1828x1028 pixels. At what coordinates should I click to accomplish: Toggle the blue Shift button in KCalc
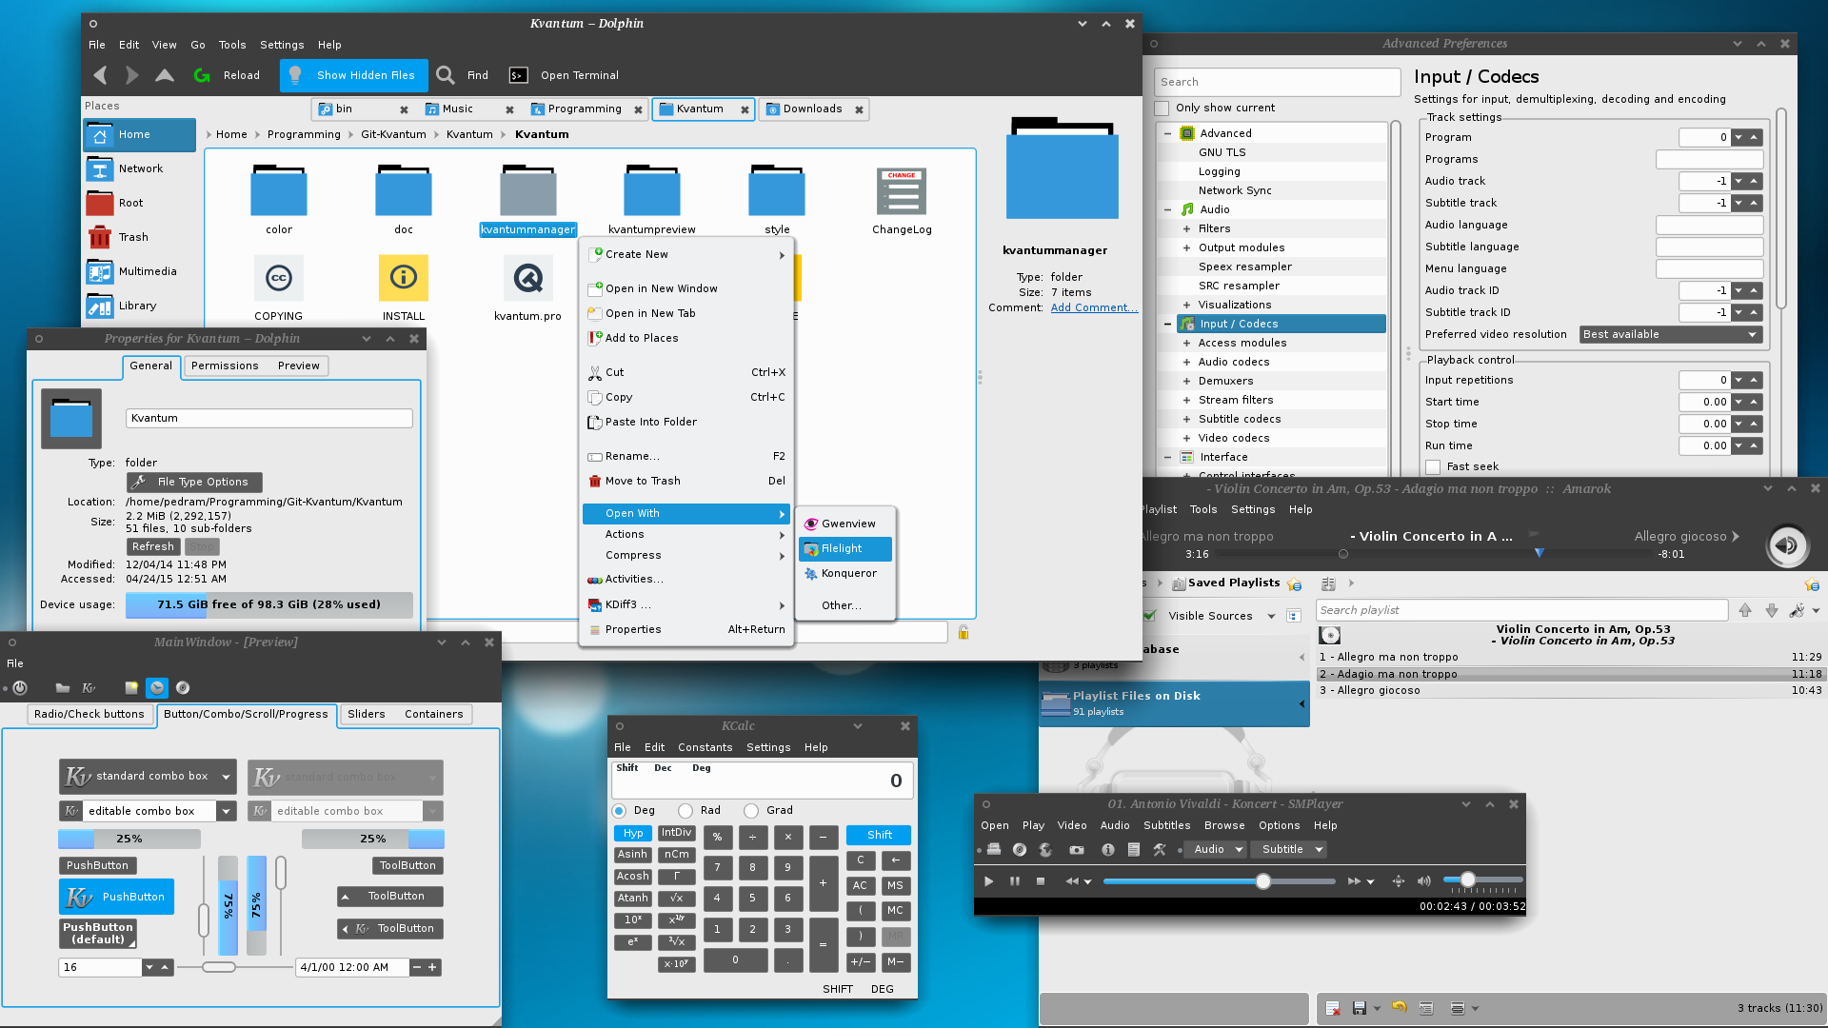click(x=879, y=835)
